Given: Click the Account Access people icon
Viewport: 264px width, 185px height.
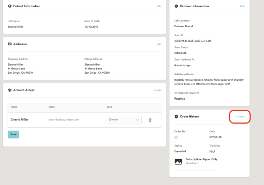Looking at the screenshot, I should click(10, 90).
